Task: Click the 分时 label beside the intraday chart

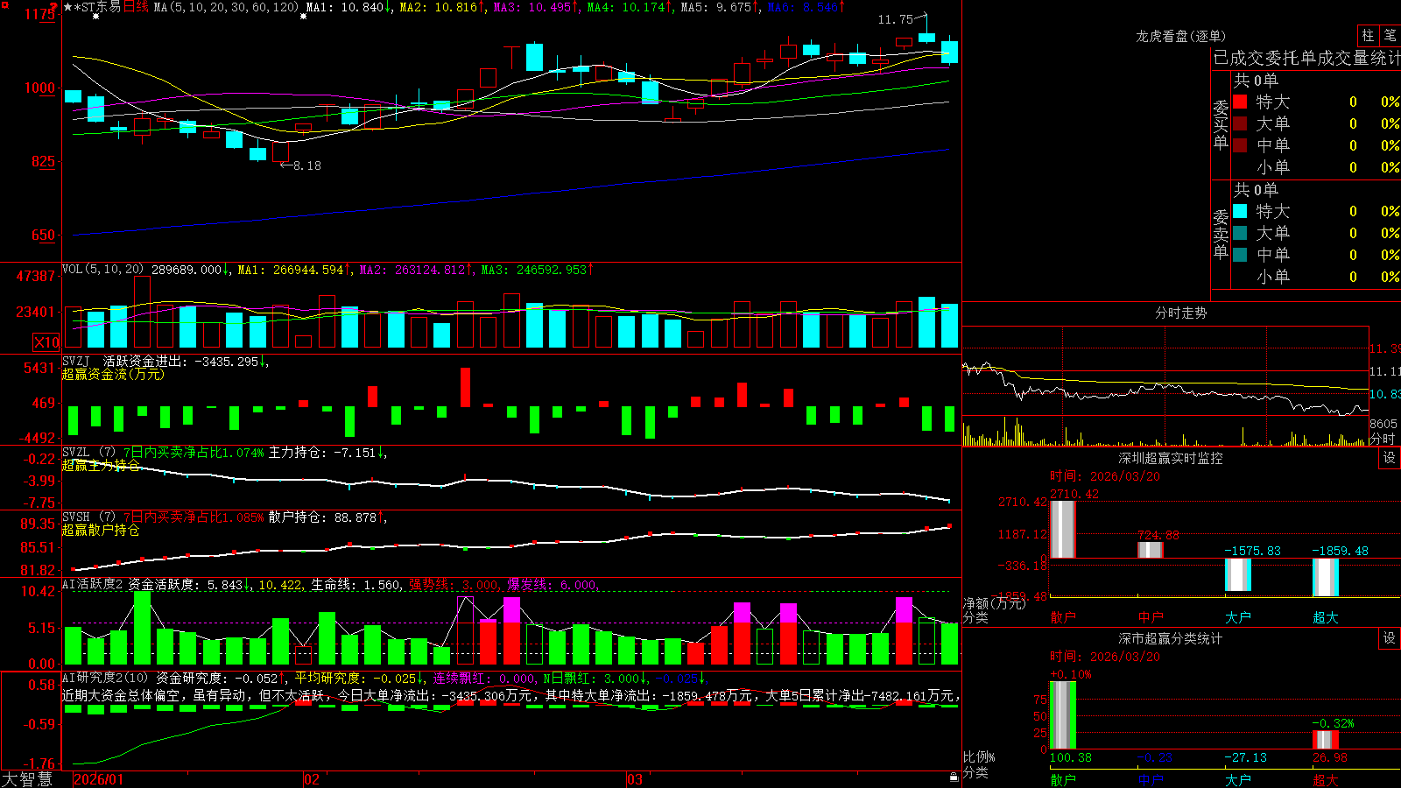Action: [1383, 438]
